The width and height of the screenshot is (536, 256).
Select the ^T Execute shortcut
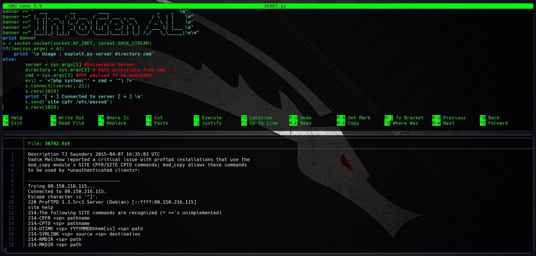pyautogui.click(x=208, y=118)
